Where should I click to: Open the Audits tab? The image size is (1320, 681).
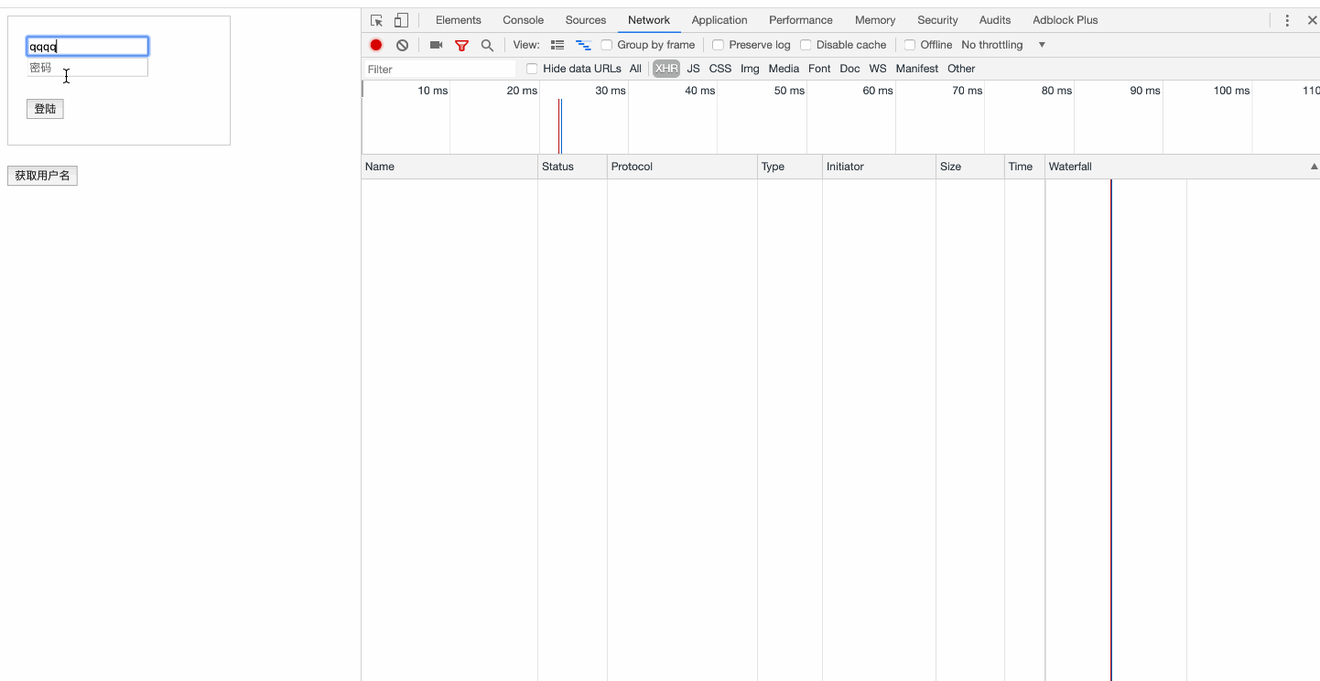pos(995,20)
